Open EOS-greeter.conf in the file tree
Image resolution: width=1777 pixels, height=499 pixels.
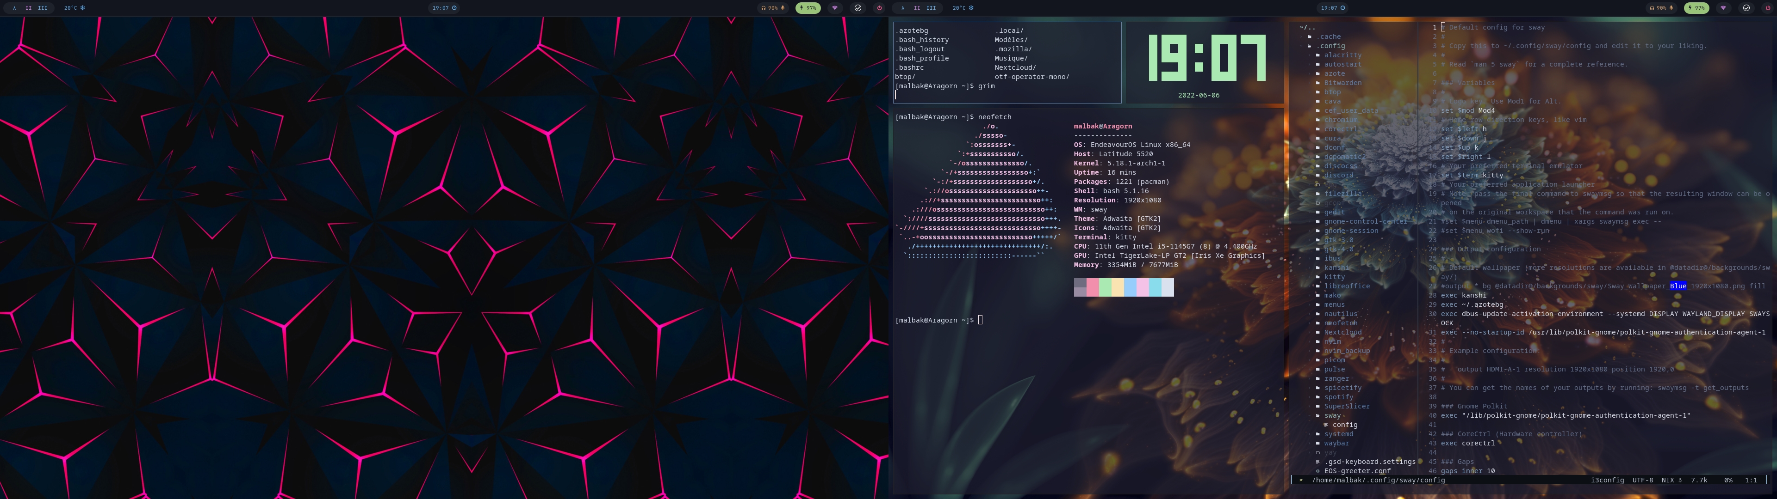point(1357,471)
